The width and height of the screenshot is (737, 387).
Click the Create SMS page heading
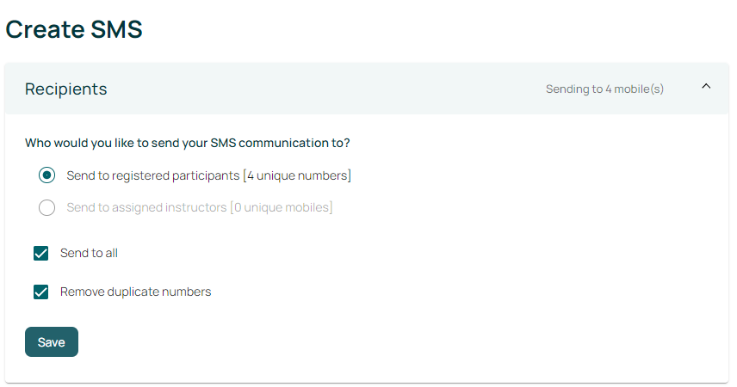point(74,29)
